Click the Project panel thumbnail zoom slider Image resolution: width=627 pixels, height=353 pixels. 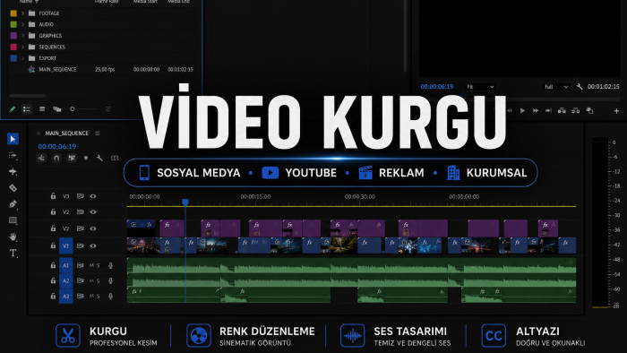coord(83,108)
